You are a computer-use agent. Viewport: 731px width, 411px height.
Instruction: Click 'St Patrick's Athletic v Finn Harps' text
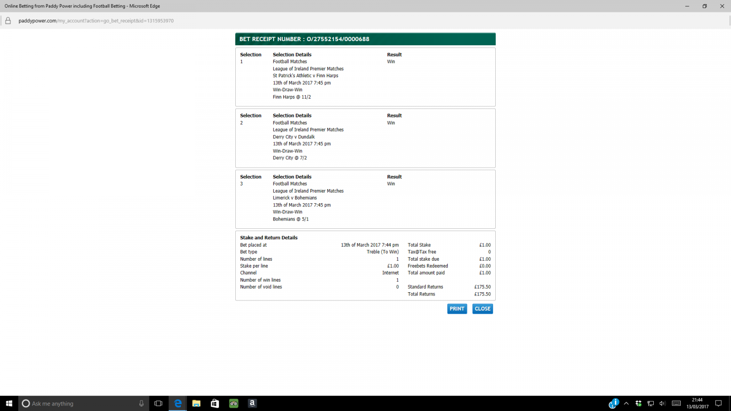click(306, 76)
